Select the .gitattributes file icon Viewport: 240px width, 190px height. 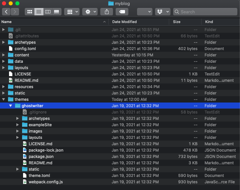[x=11, y=36]
